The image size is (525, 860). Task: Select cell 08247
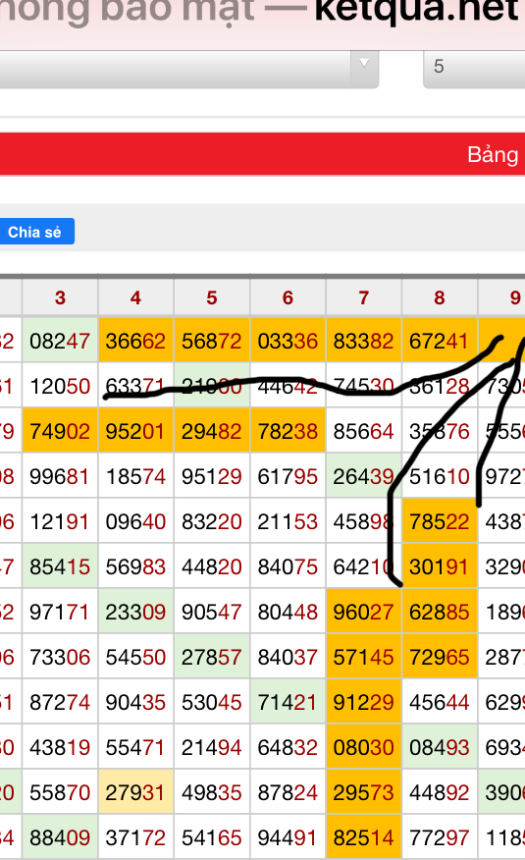tap(60, 340)
